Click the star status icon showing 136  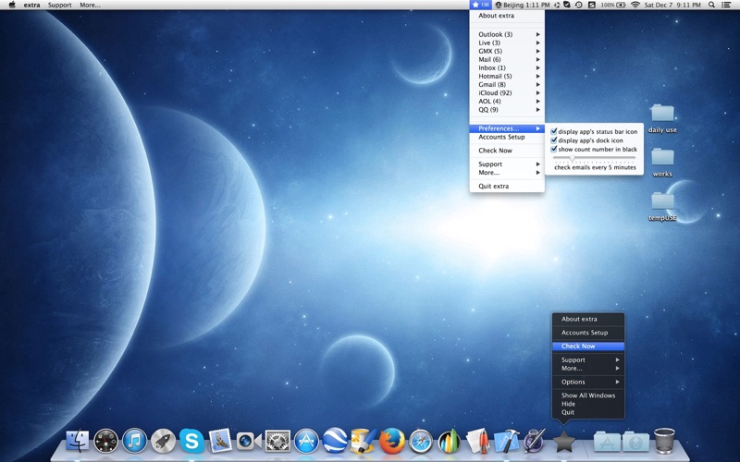coord(480,5)
